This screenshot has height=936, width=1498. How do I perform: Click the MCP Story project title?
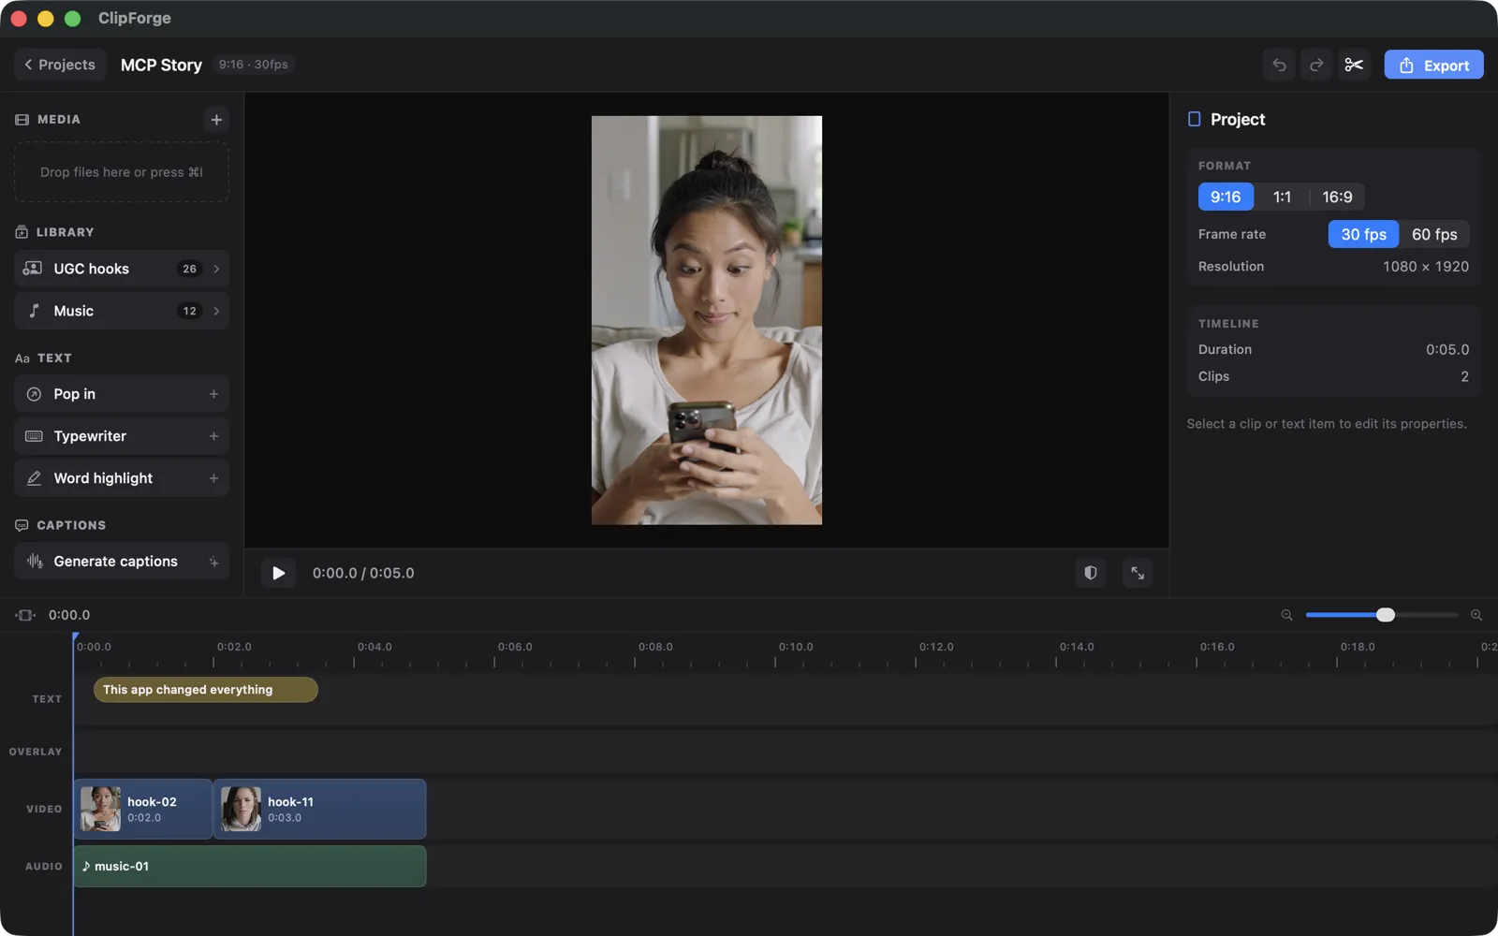coord(161,65)
